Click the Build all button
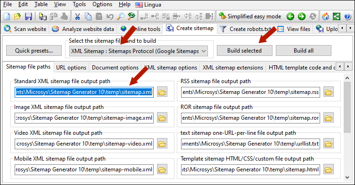Screen dimensions: 355x185 (304, 51)
